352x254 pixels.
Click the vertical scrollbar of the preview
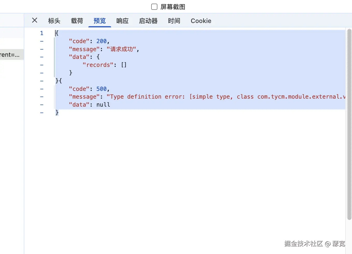pyautogui.click(x=349, y=124)
